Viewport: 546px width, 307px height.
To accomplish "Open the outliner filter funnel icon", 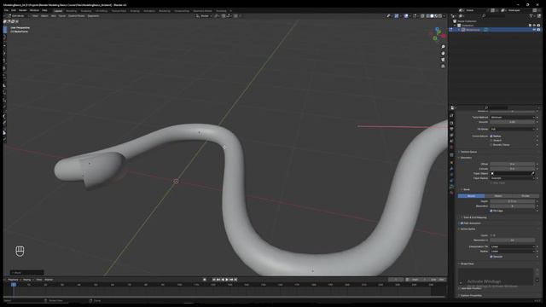I will pyautogui.click(x=531, y=16).
